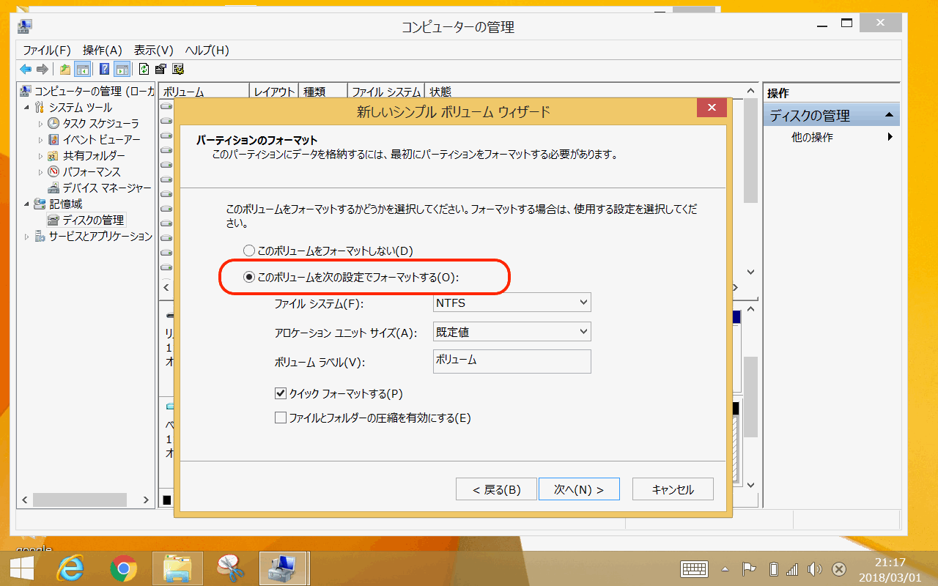
Task: Click the 次へ(N) > button
Action: coord(579,489)
